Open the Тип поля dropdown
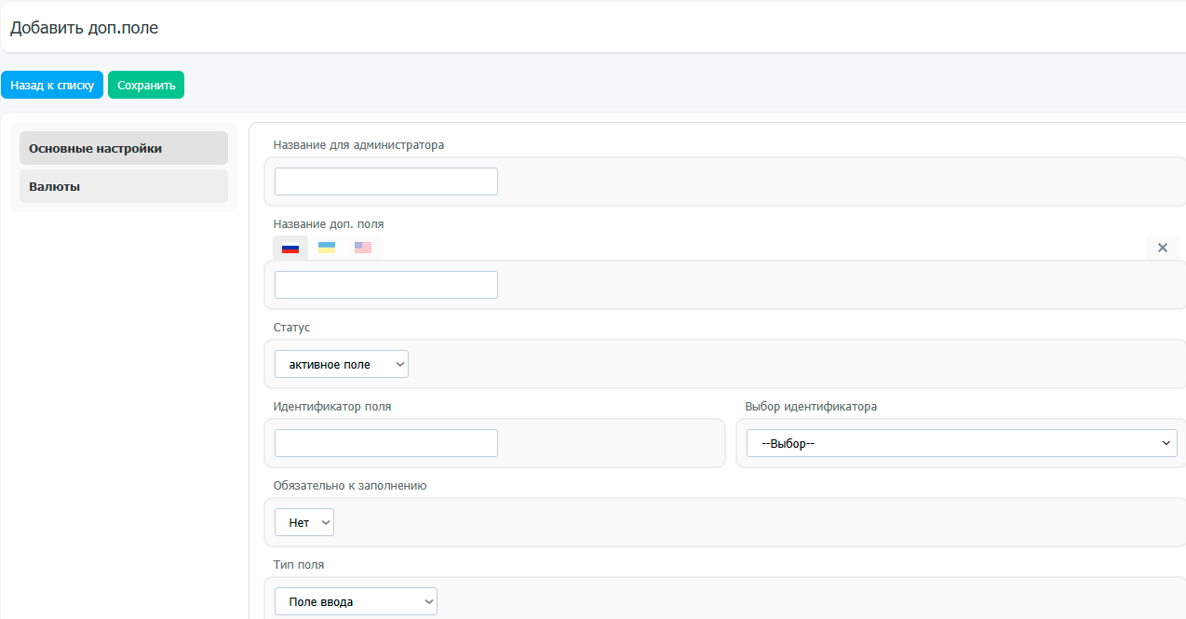 click(355, 601)
